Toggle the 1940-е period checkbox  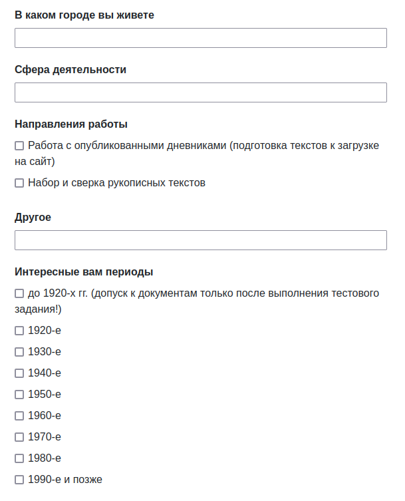point(19,373)
